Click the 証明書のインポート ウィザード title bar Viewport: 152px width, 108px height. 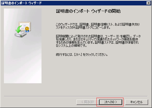[x=74, y=3]
